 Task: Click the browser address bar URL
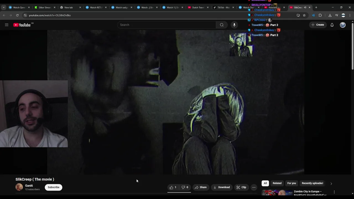coord(50,15)
